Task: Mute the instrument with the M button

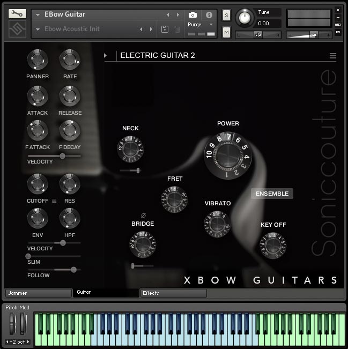Action: pyautogui.click(x=226, y=32)
